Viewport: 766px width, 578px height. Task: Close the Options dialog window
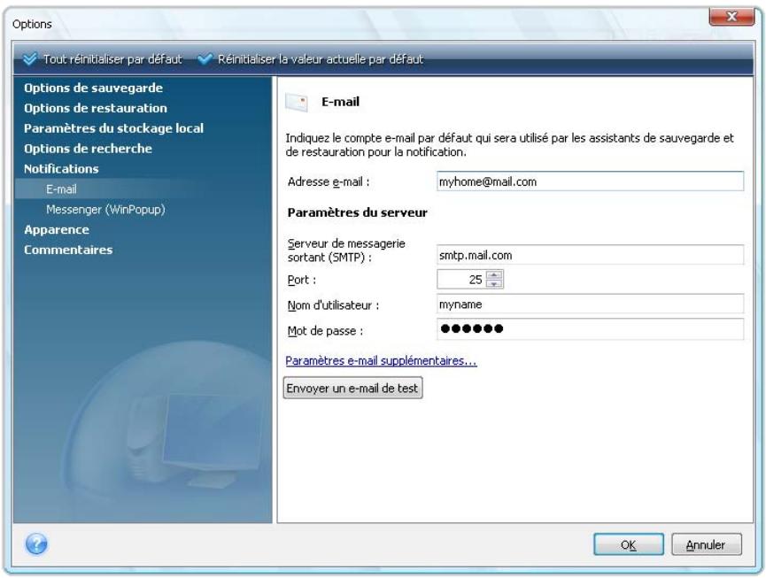click(x=731, y=17)
